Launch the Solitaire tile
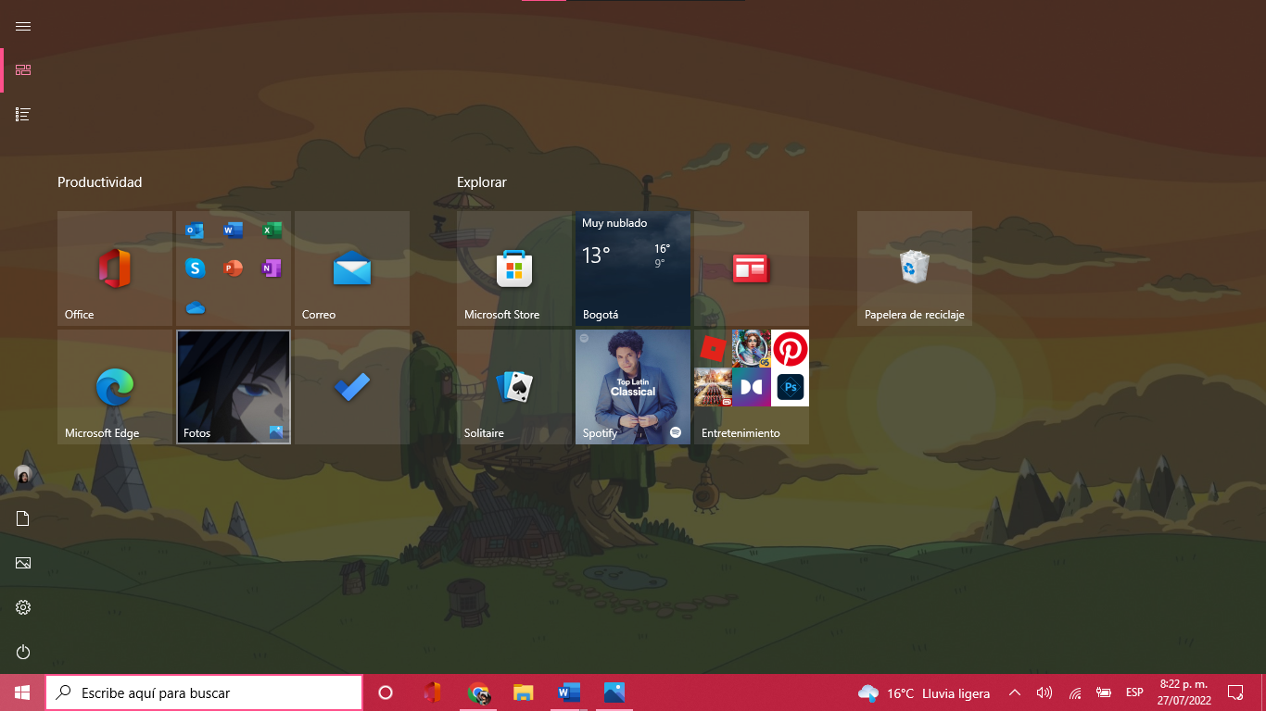This screenshot has width=1266, height=711. click(x=514, y=387)
